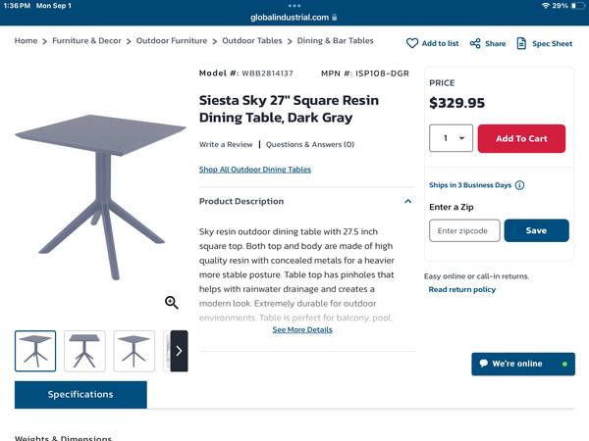Open the quantity dropdown

pos(452,138)
